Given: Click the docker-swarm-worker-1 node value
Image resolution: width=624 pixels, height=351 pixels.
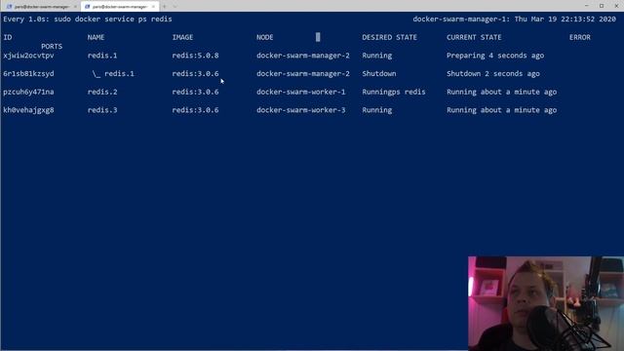Looking at the screenshot, I should point(301,92).
